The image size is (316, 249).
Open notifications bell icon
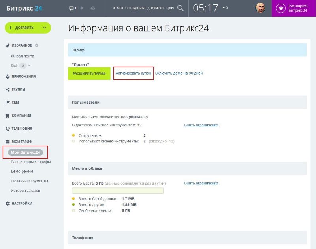tap(82, 8)
